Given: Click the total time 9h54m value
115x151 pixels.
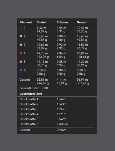Looking at the screenshot, I should pos(62,130).
